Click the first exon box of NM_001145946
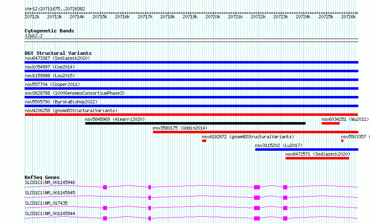 tap(105, 187)
